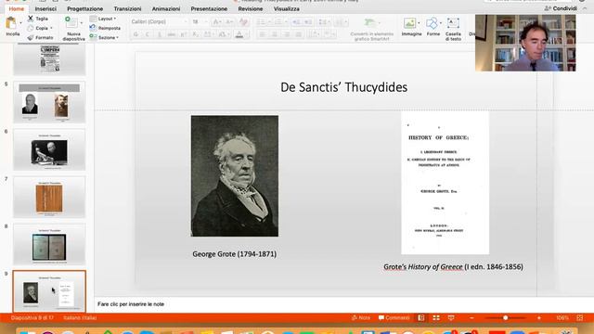Click the increase font size icon
Screen dimensions: 594x334
pos(216,22)
